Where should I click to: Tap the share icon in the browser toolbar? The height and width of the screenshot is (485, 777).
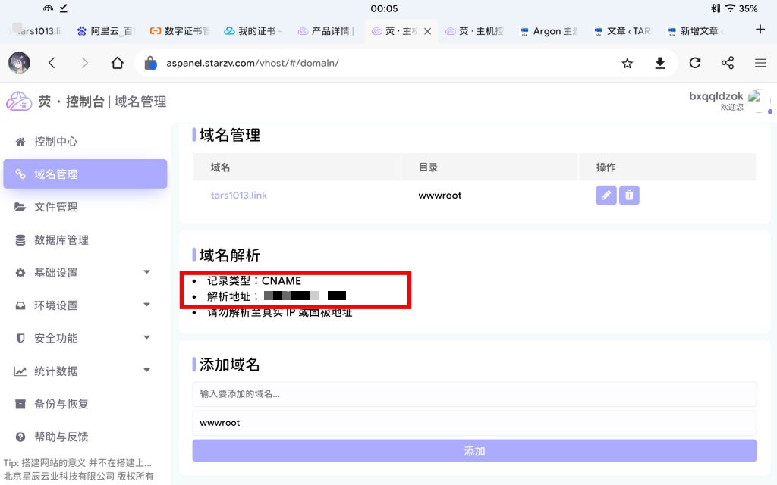point(728,64)
